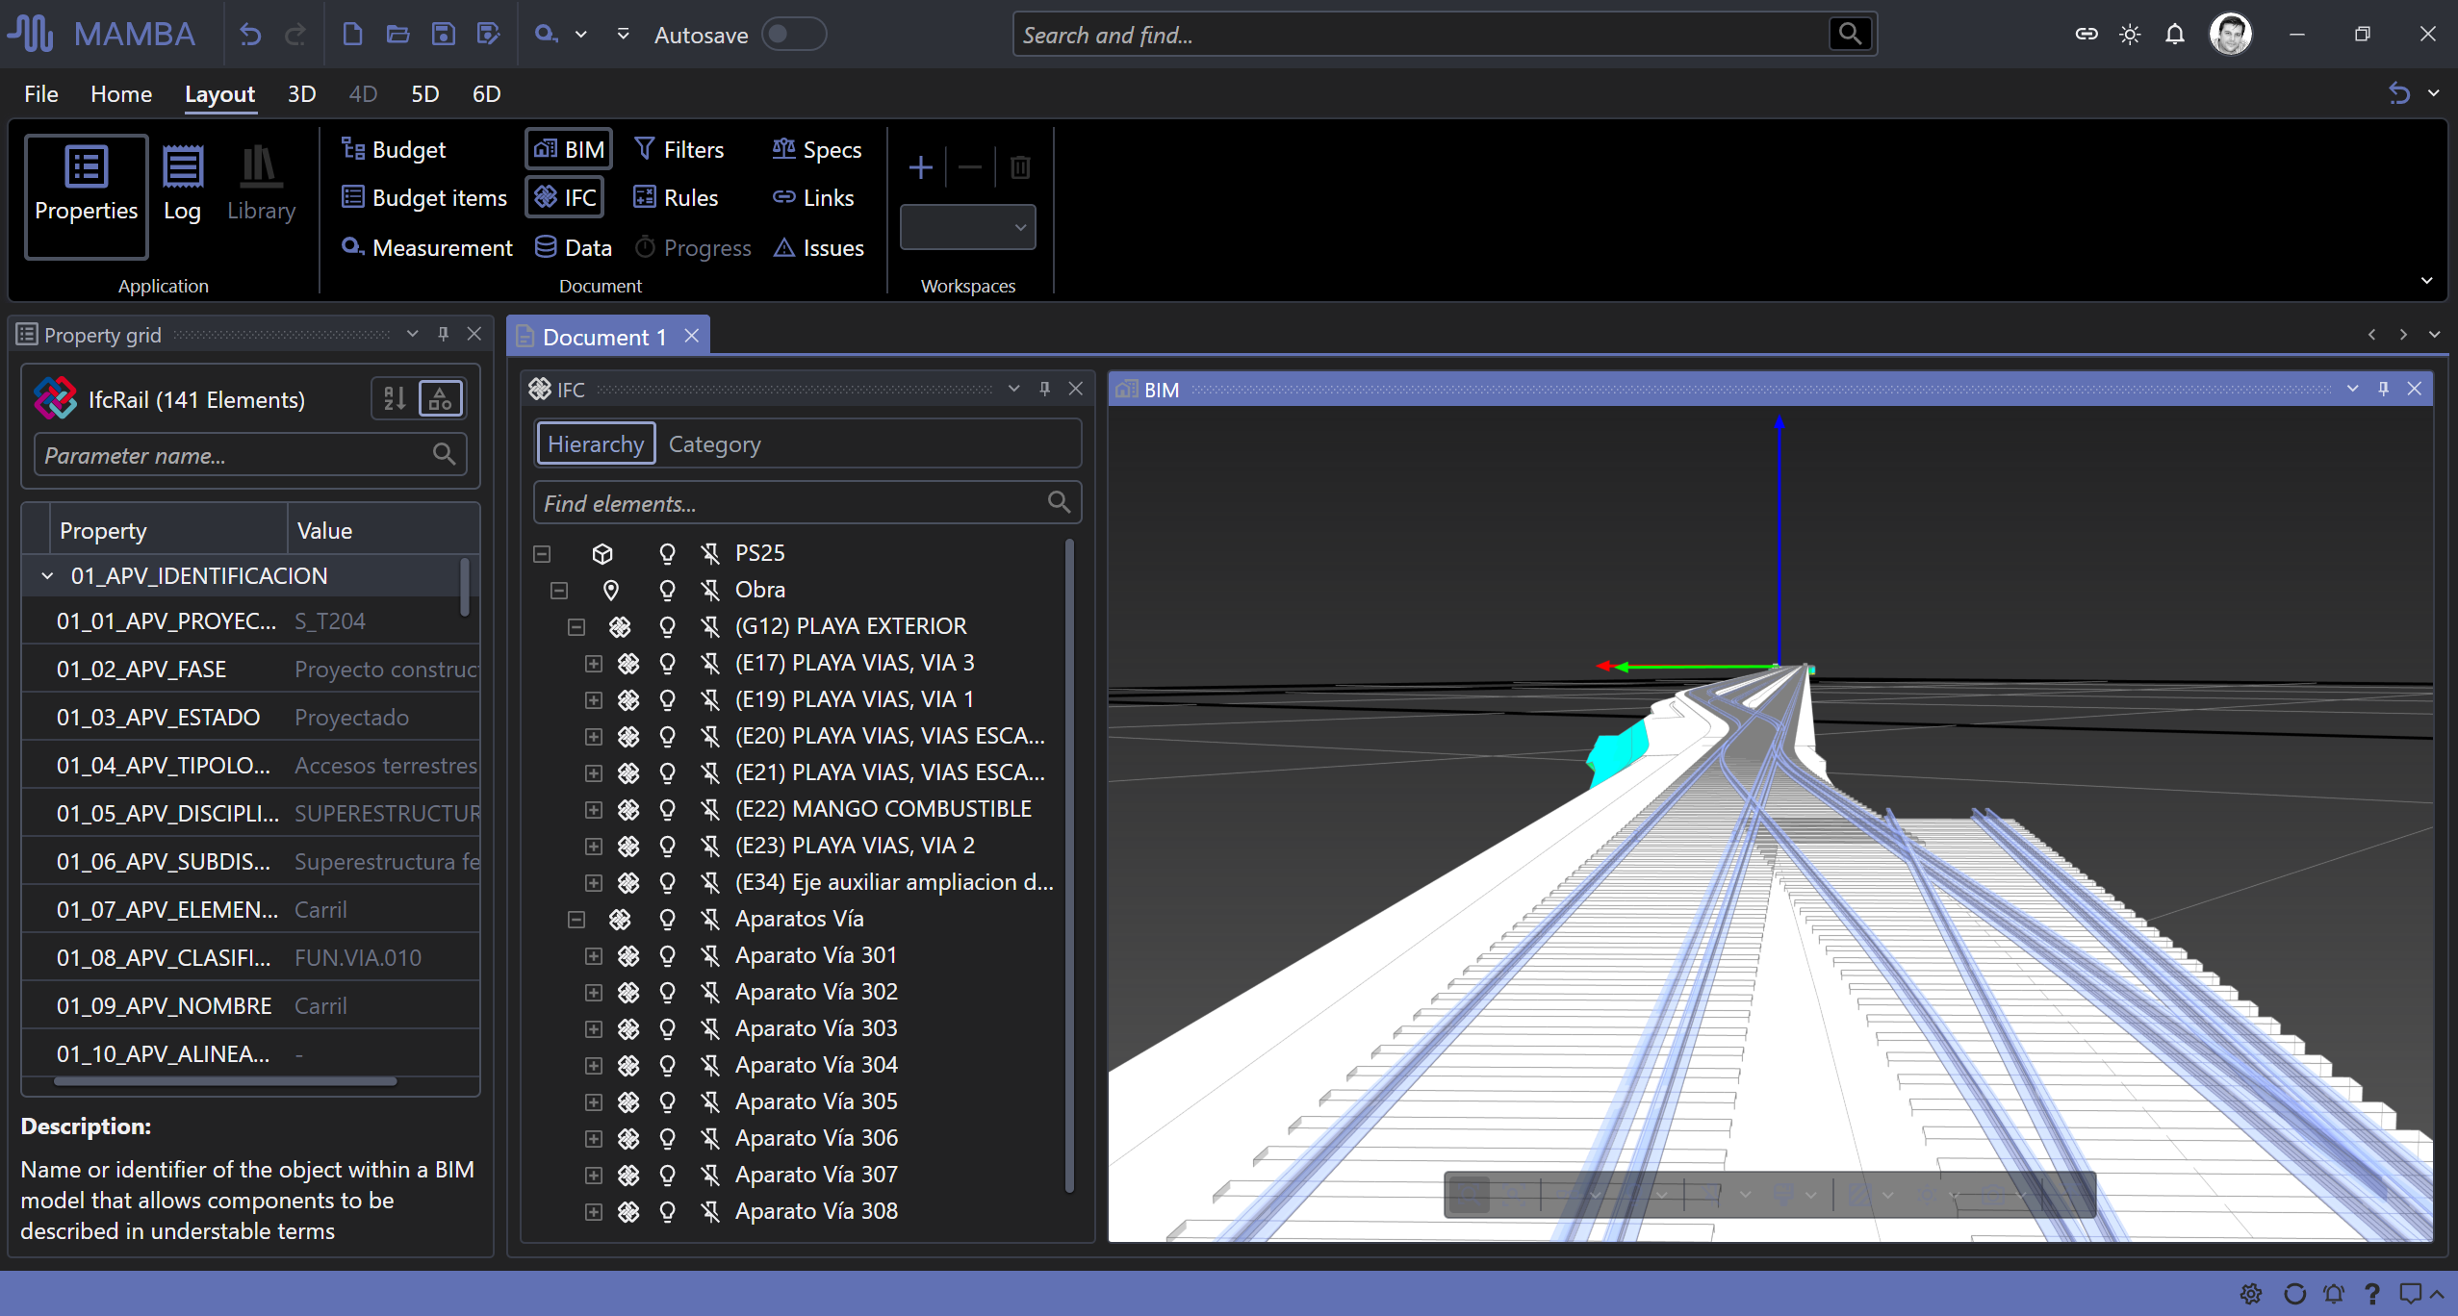Open the Issues panel
Screen dimensions: 2458x1316
819,247
